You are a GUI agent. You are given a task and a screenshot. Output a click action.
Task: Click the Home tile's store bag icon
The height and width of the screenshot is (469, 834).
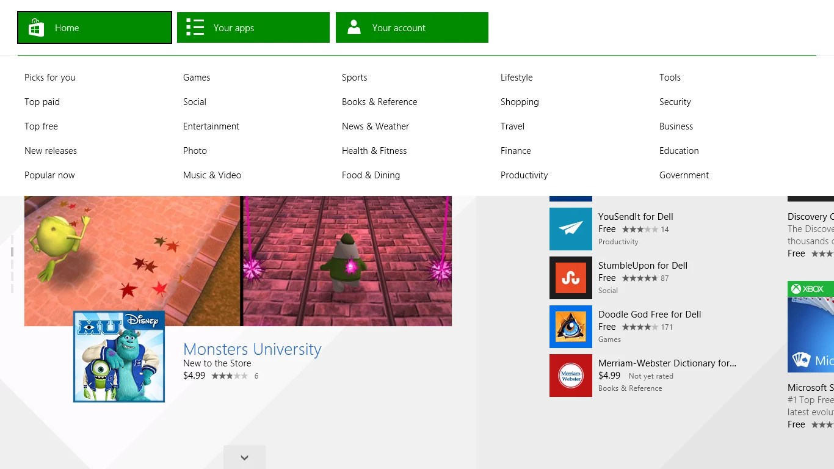(36, 27)
